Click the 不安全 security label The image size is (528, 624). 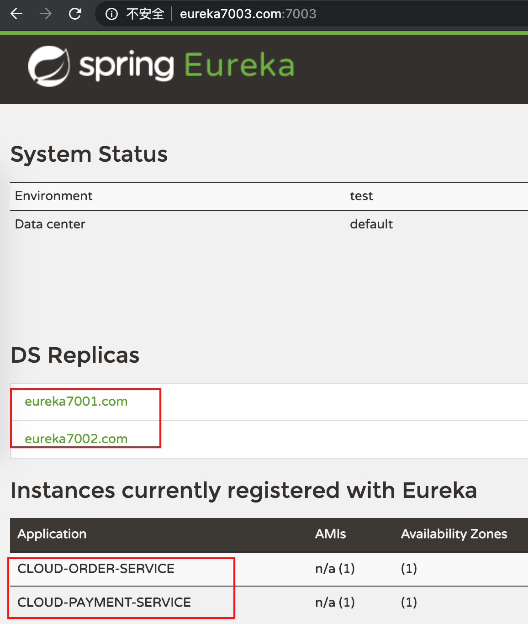point(145,14)
